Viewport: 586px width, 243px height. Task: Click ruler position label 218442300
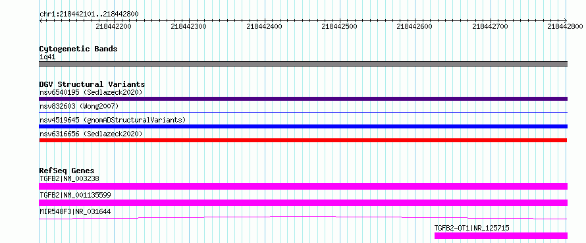pyautogui.click(x=189, y=26)
